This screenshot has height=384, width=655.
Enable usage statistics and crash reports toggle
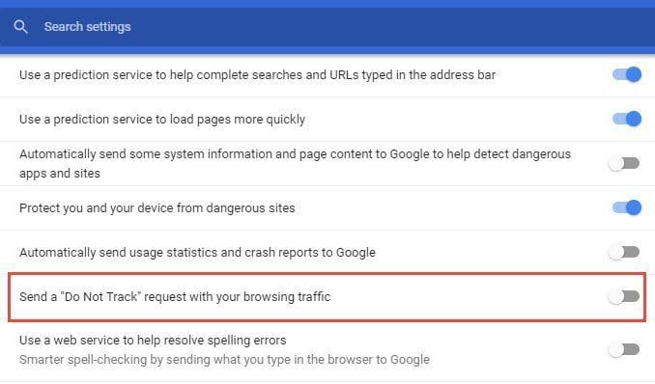point(624,252)
